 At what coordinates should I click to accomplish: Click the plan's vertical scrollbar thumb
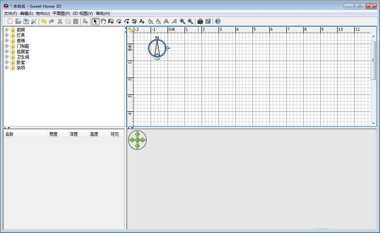tap(373, 59)
